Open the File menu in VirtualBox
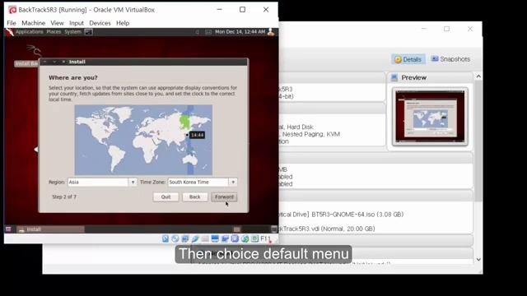The width and height of the screenshot is (527, 296). click(12, 23)
